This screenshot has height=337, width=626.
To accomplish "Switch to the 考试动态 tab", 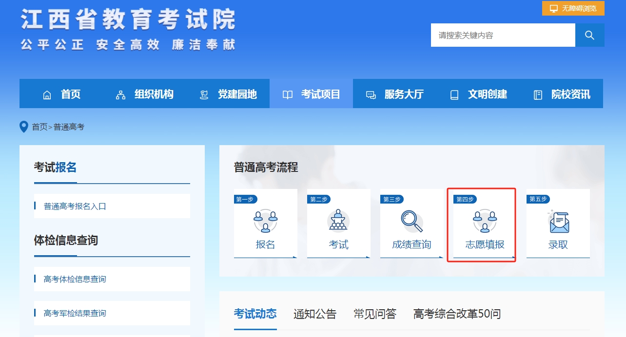I will pos(255,314).
